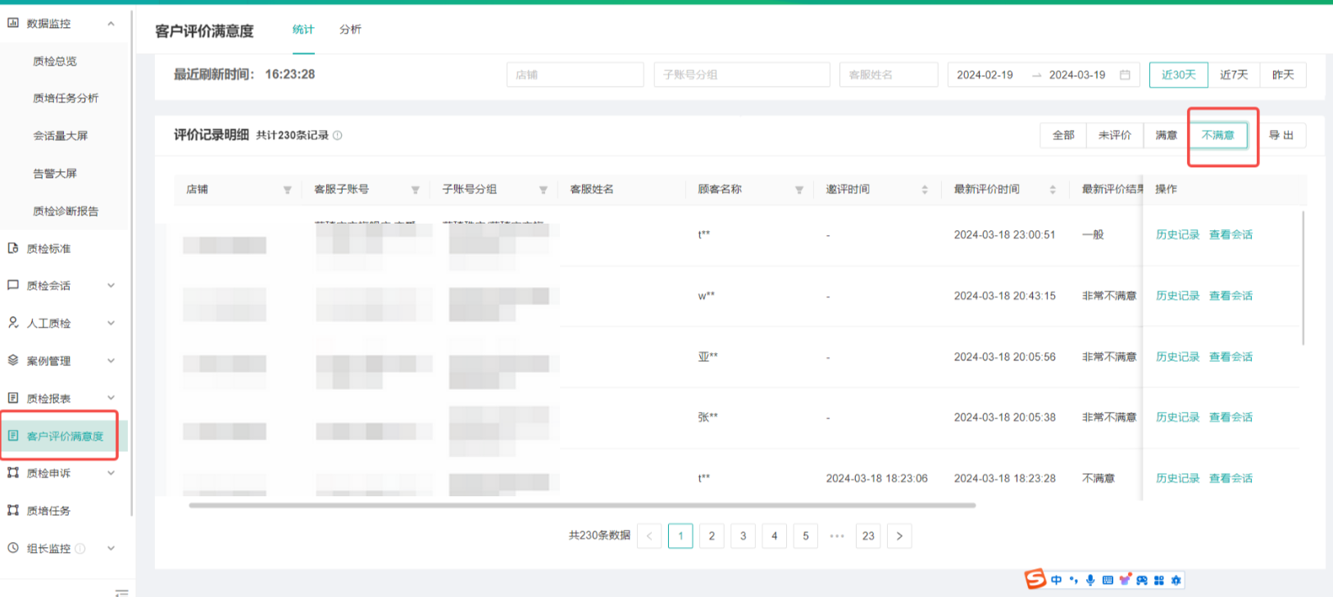Open 查看会话 for customer 亚**
This screenshot has width=1333, height=597.
point(1231,357)
